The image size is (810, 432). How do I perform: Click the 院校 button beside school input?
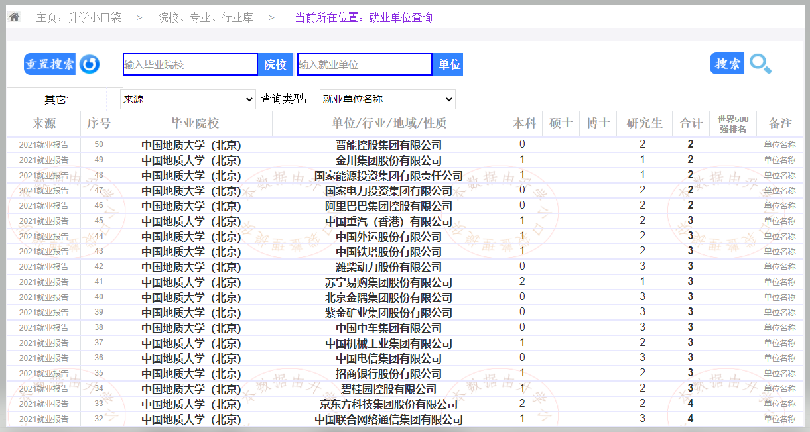275,64
